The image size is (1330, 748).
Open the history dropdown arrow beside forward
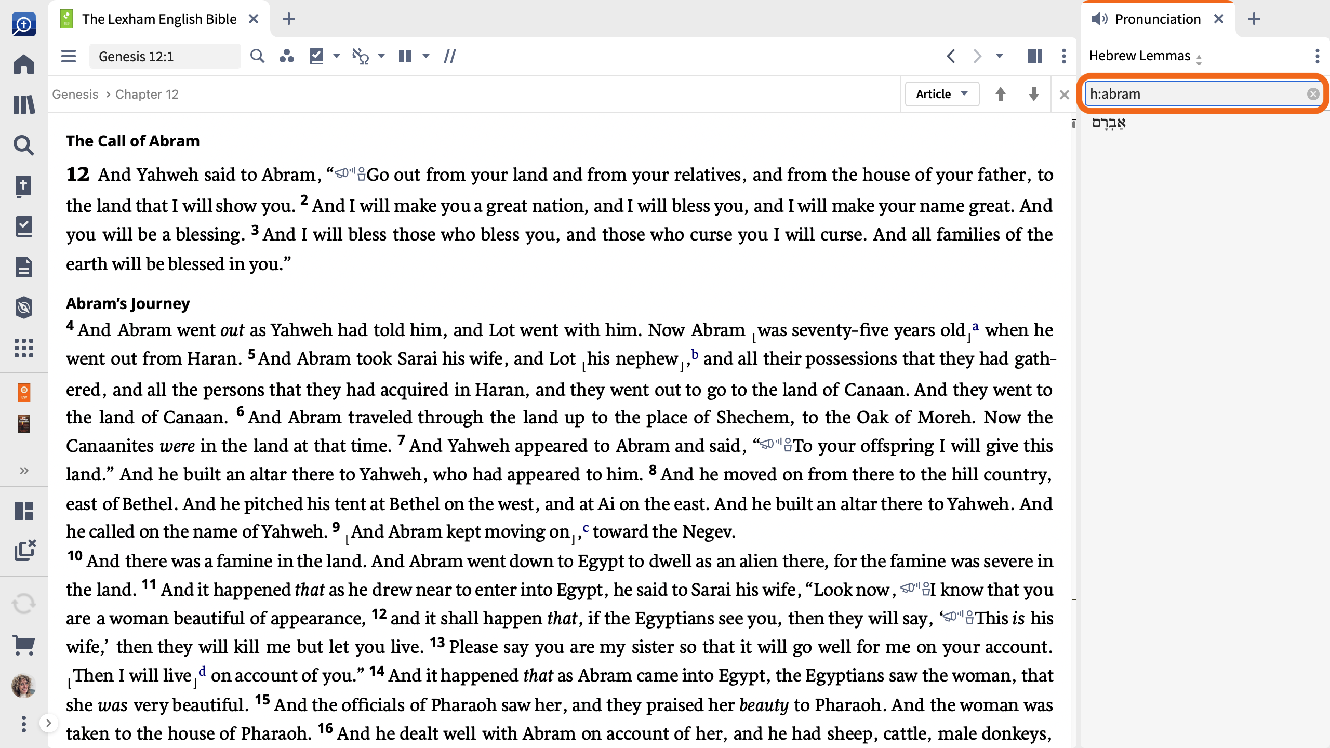coord(1000,56)
